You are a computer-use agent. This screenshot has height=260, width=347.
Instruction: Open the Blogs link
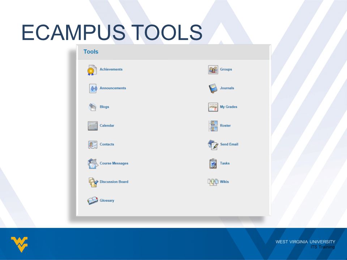(104, 107)
